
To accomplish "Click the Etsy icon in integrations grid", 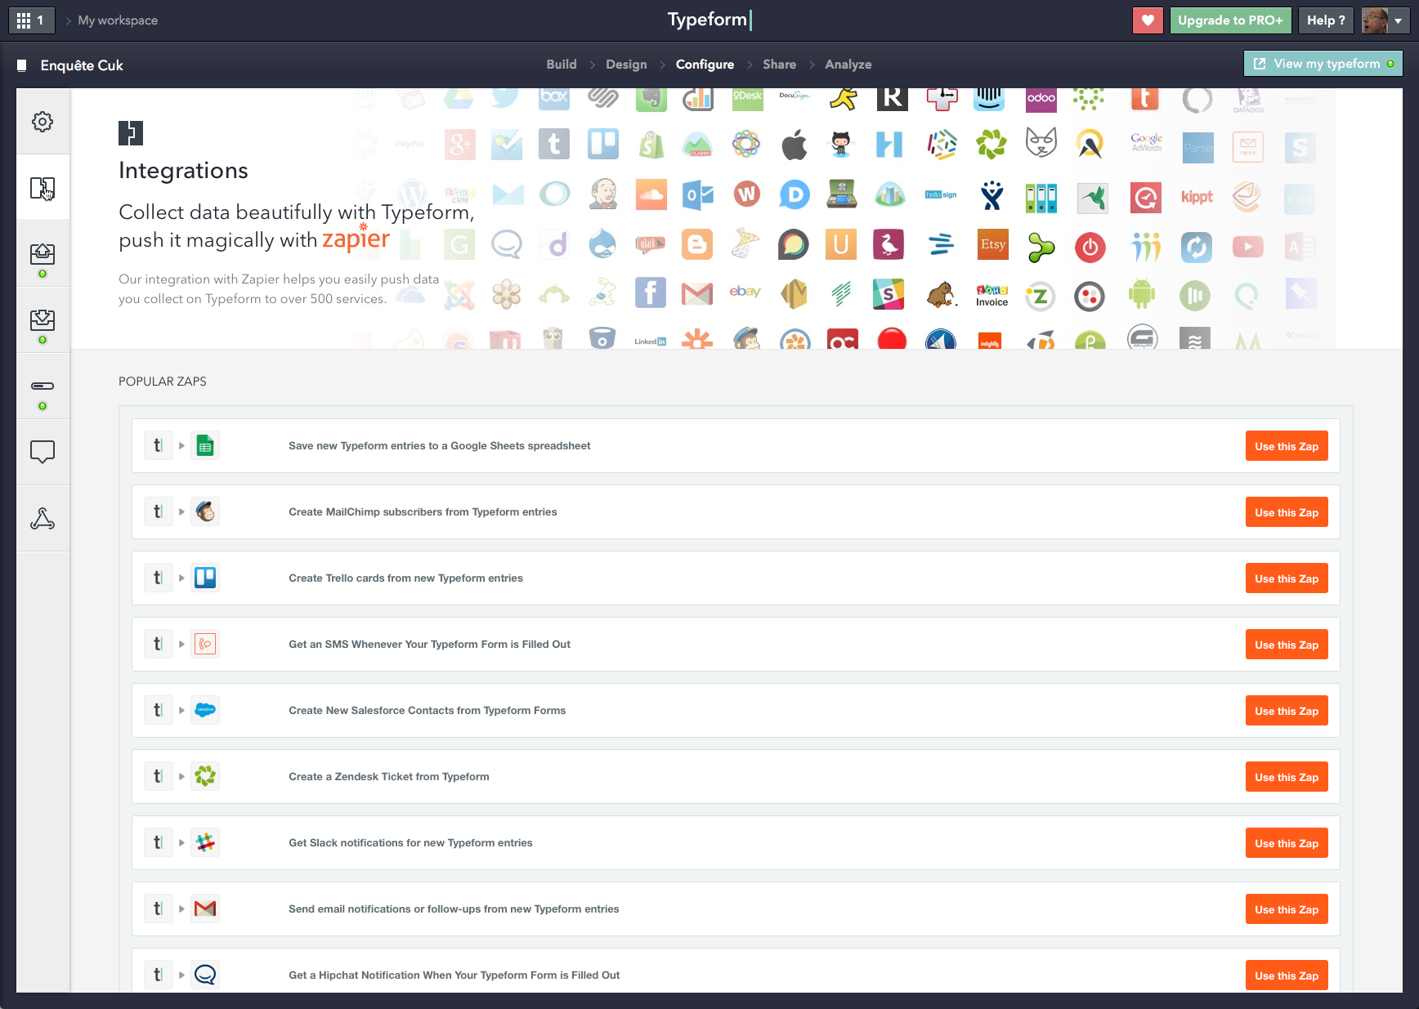I will tap(993, 244).
